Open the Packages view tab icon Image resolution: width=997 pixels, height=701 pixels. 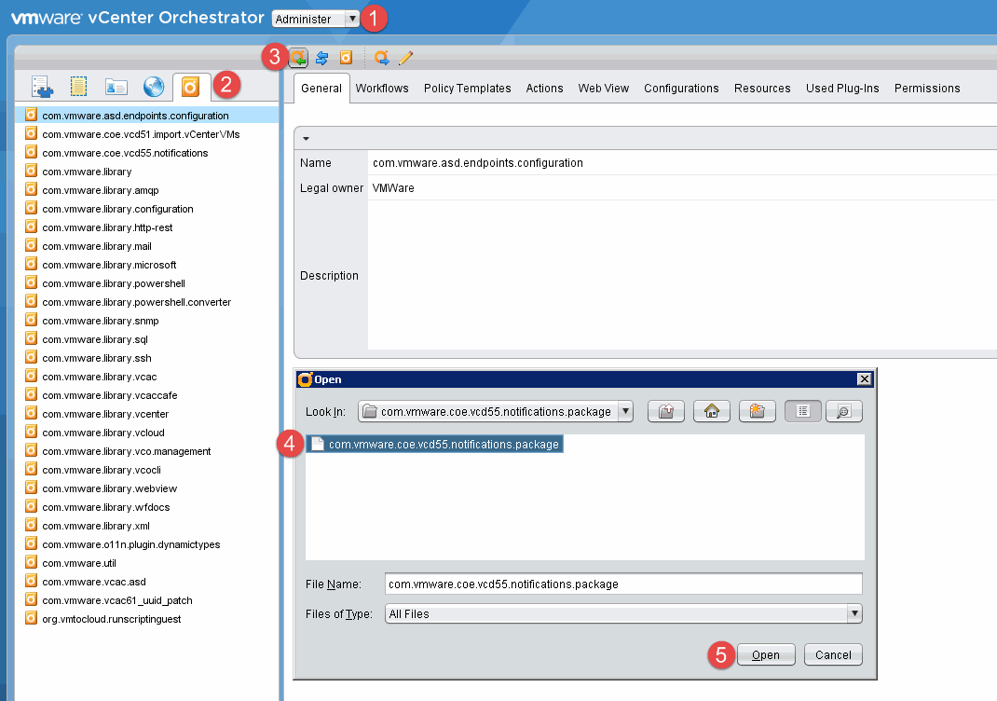point(191,87)
